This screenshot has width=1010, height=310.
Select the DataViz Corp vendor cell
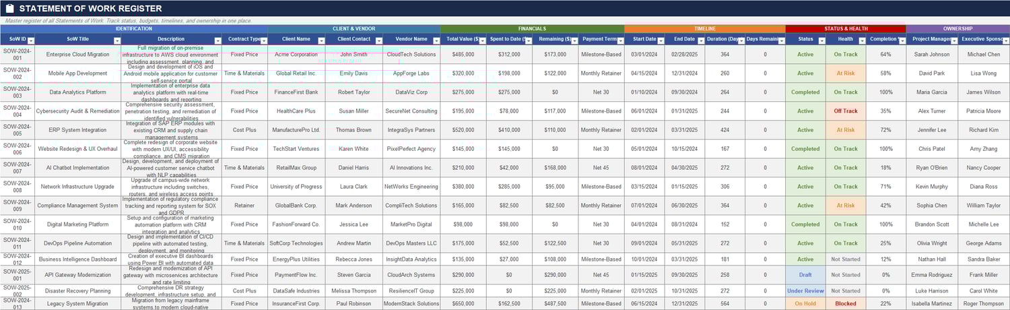coord(411,92)
